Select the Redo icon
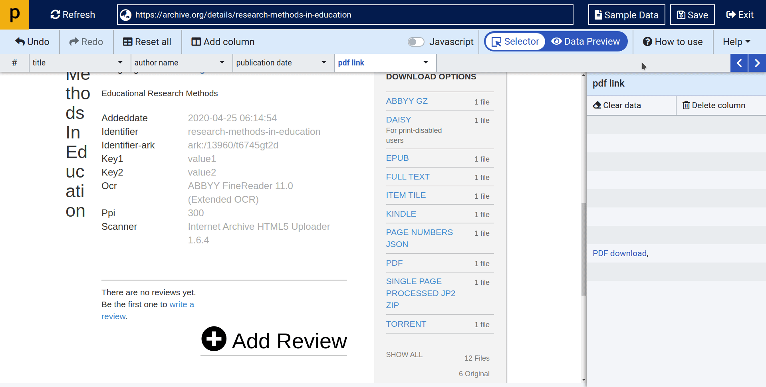 [x=73, y=41]
